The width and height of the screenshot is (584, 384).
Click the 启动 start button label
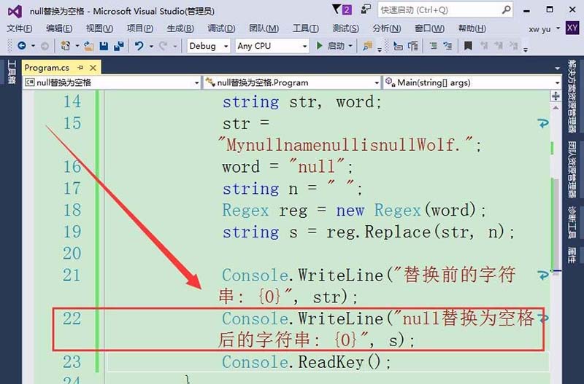click(x=336, y=46)
